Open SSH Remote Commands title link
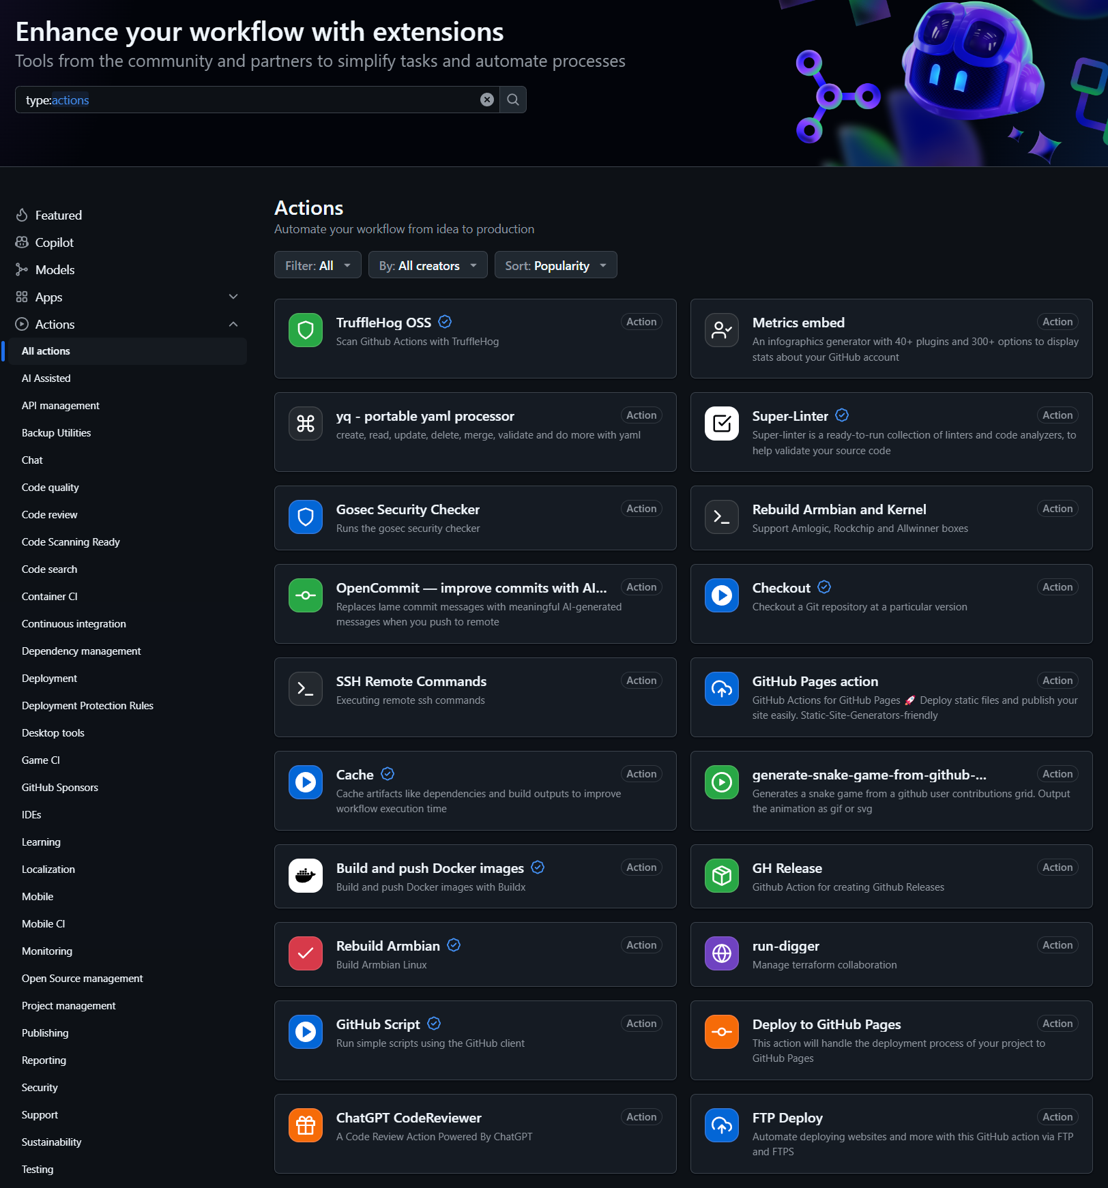 [x=411, y=681]
